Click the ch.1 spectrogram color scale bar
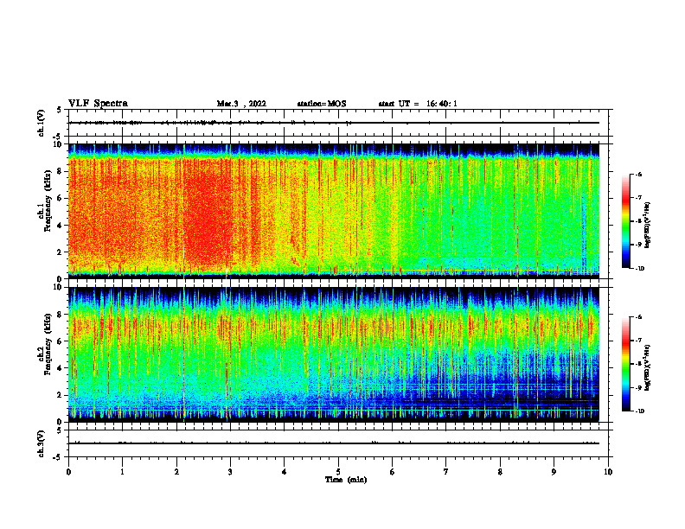Viewport: 685px width, 529px height. coord(626,221)
